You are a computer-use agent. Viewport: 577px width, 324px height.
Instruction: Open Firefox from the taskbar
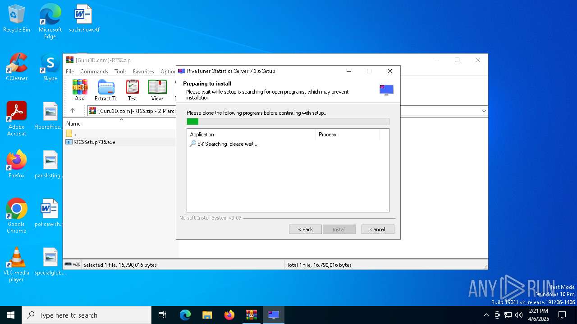(229, 315)
